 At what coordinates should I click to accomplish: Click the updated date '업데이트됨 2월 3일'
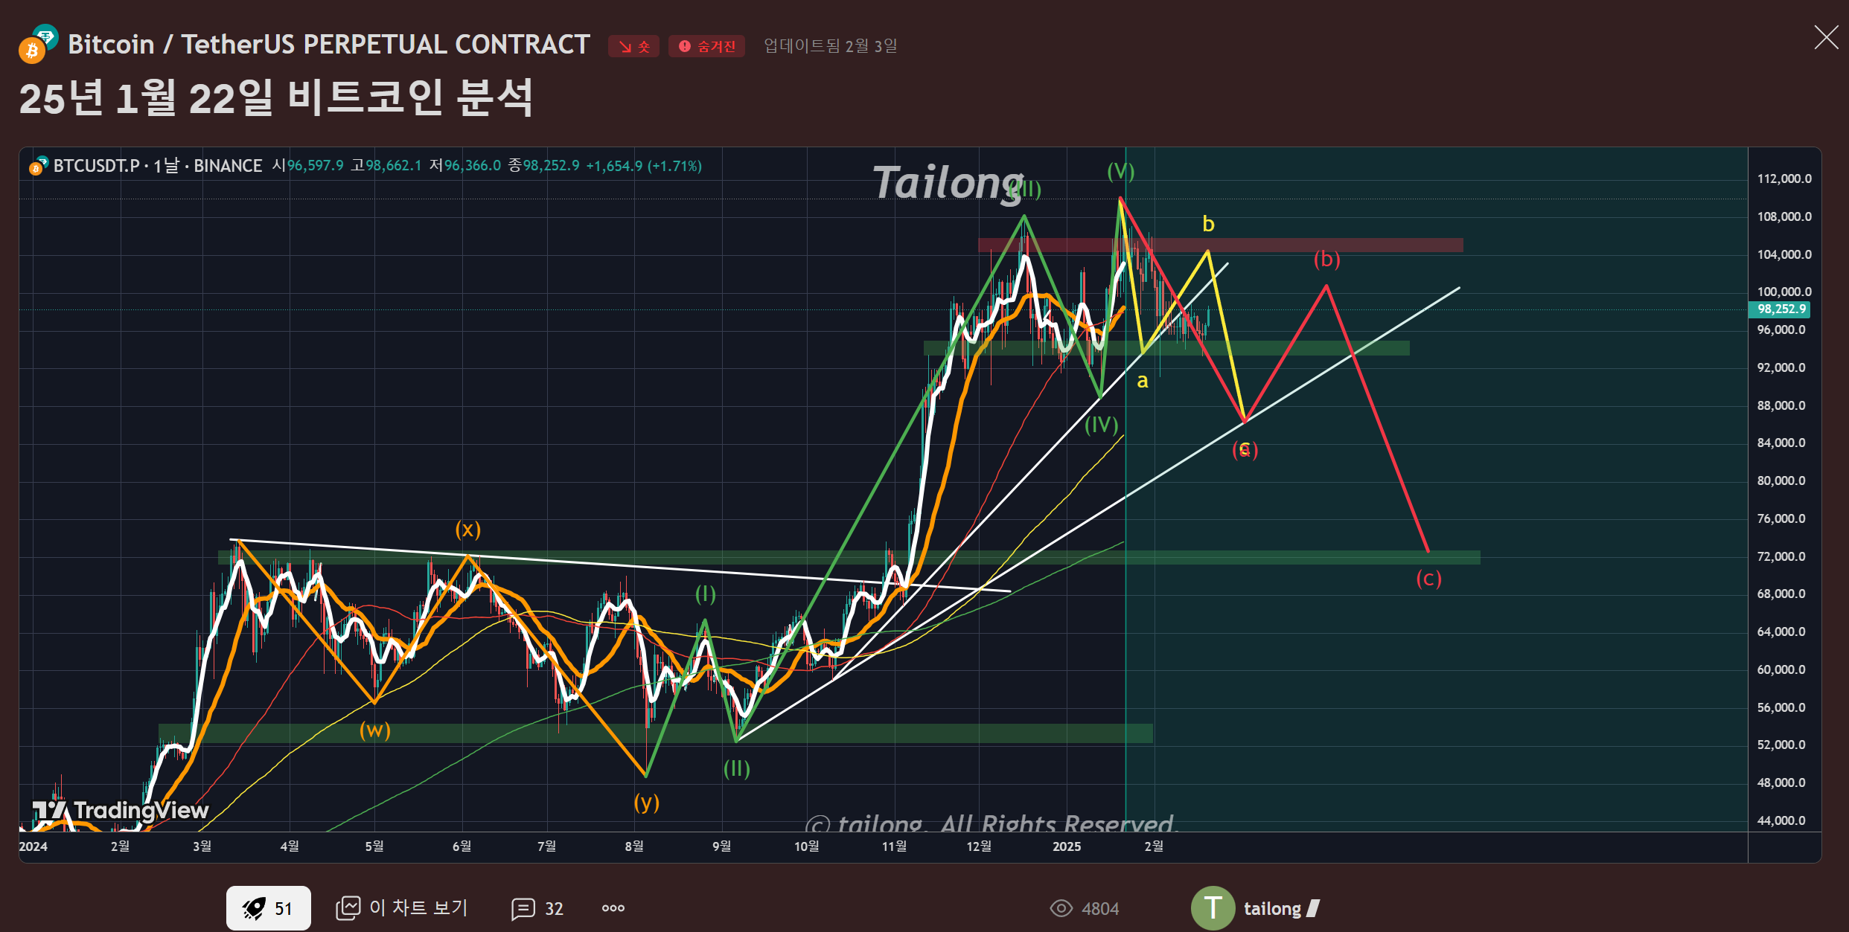pyautogui.click(x=830, y=46)
